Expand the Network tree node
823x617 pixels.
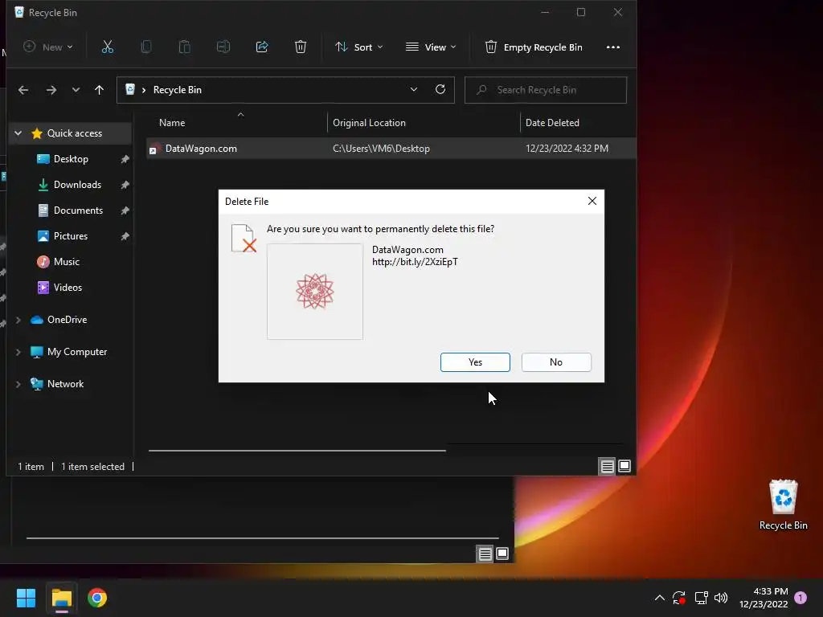click(18, 384)
